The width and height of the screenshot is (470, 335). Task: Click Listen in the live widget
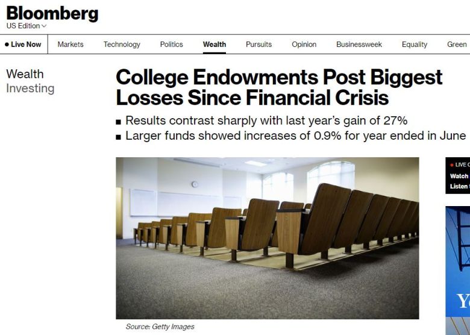point(459,186)
